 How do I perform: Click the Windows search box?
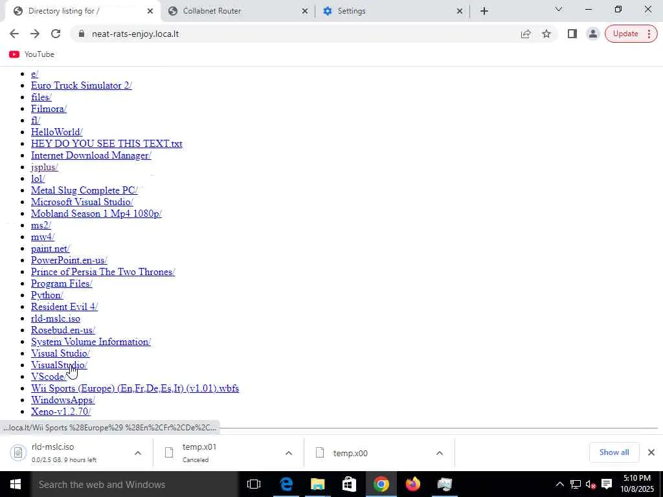[134, 484]
